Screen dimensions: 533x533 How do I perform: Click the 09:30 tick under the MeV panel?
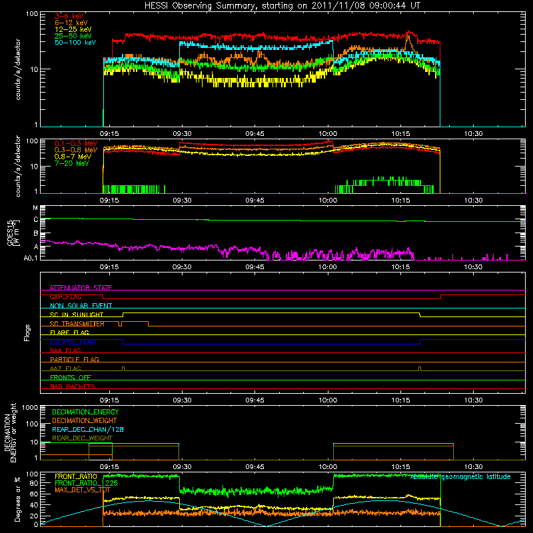(x=182, y=201)
